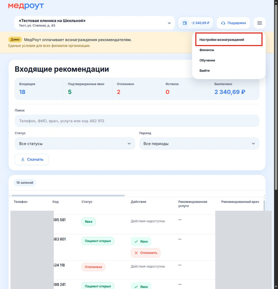The image size is (278, 289).
Task: Click the Код column header
Action: click(x=55, y=202)
